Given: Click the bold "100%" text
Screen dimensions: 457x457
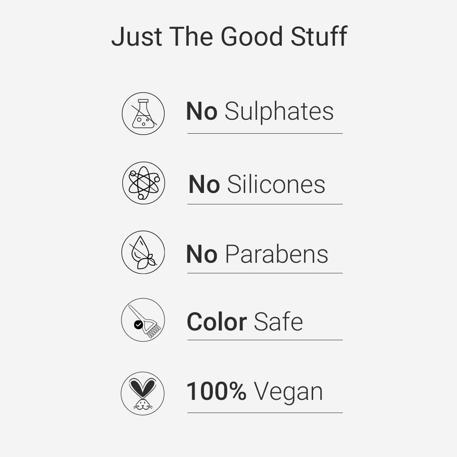Looking at the screenshot, I should click(216, 391).
